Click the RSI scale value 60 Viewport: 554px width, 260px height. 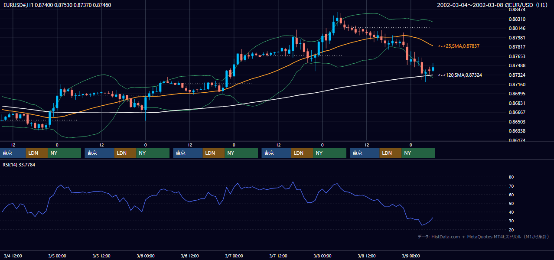point(511,195)
